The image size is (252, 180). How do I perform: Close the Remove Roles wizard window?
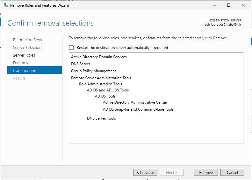[x=243, y=5]
